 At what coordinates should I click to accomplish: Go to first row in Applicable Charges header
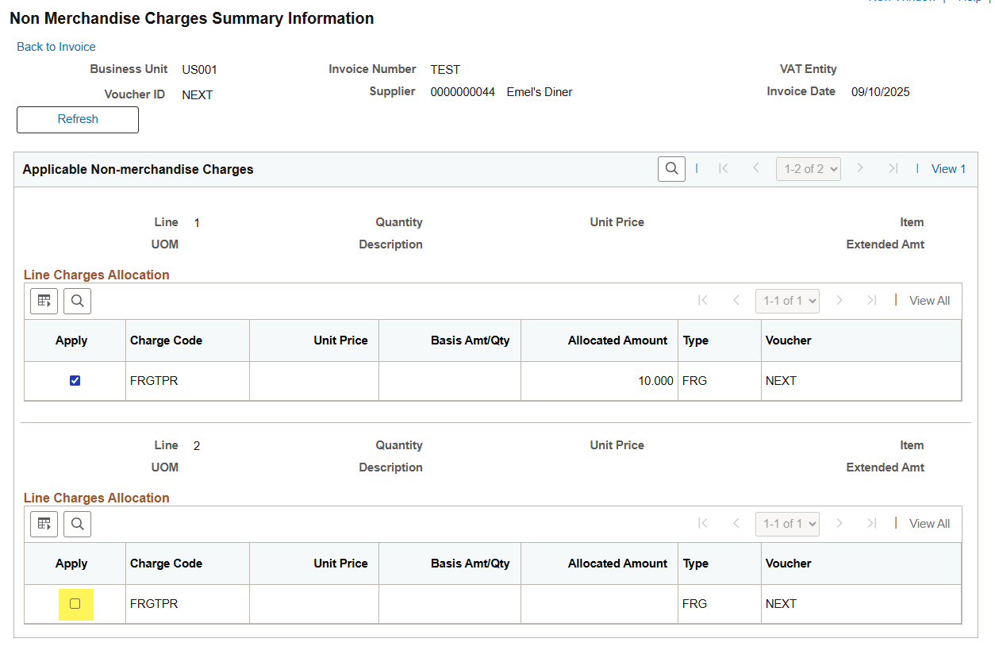(x=723, y=169)
